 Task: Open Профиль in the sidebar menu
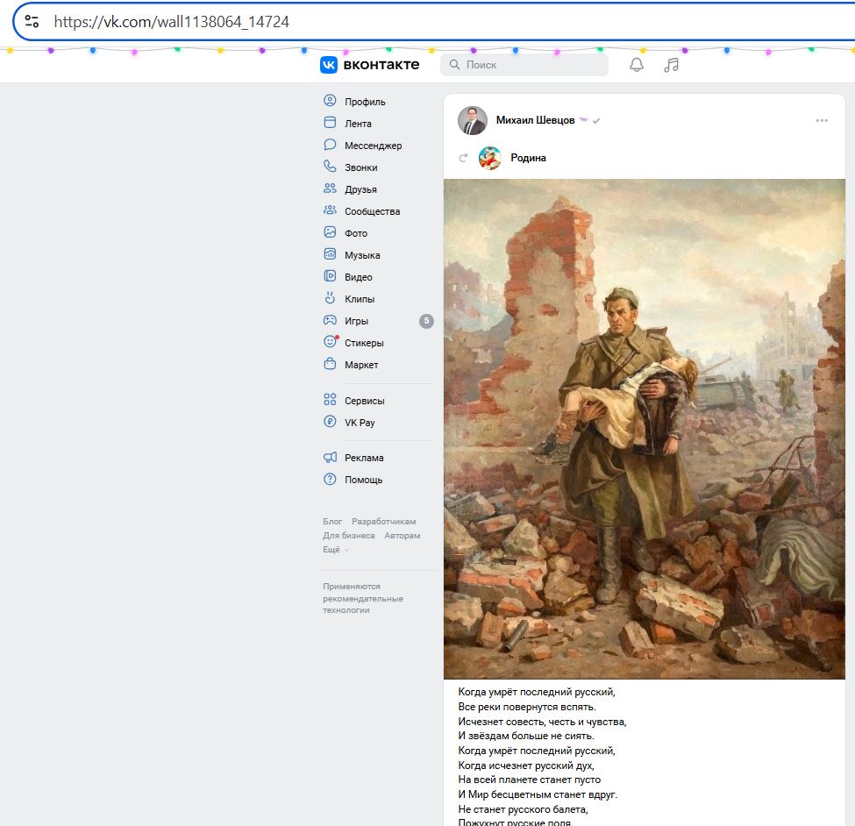tap(365, 102)
